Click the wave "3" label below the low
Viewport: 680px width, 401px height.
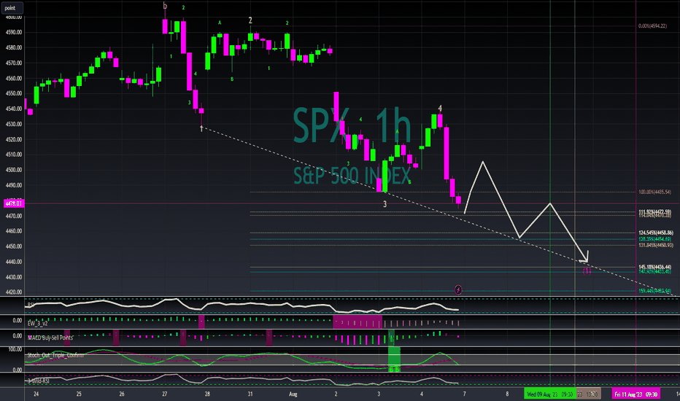tap(385, 203)
